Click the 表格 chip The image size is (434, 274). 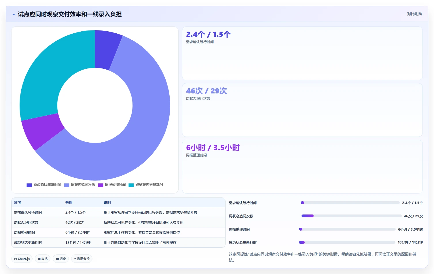click(43, 259)
